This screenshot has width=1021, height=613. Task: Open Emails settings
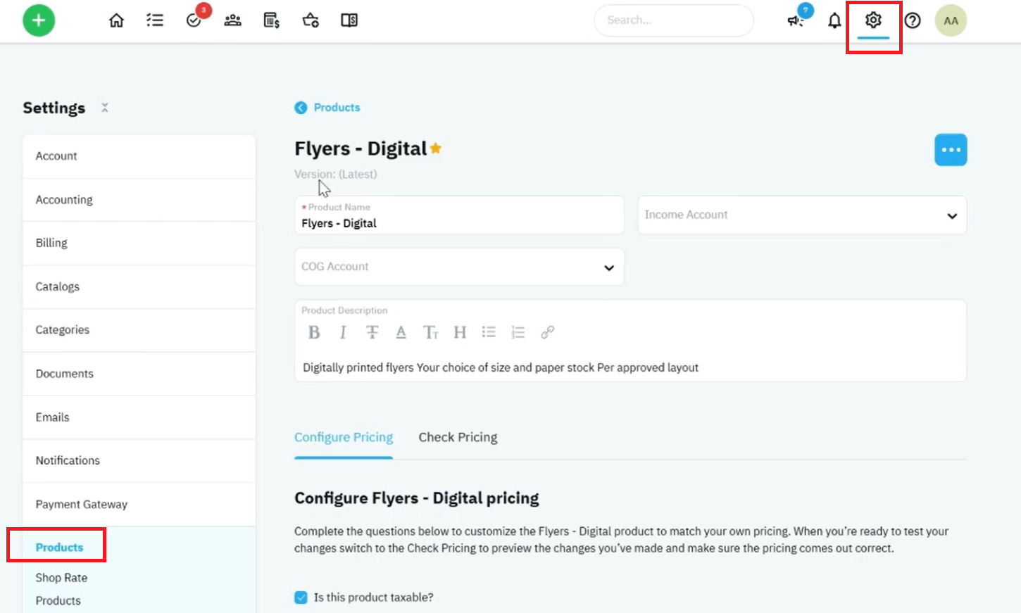click(x=139, y=417)
